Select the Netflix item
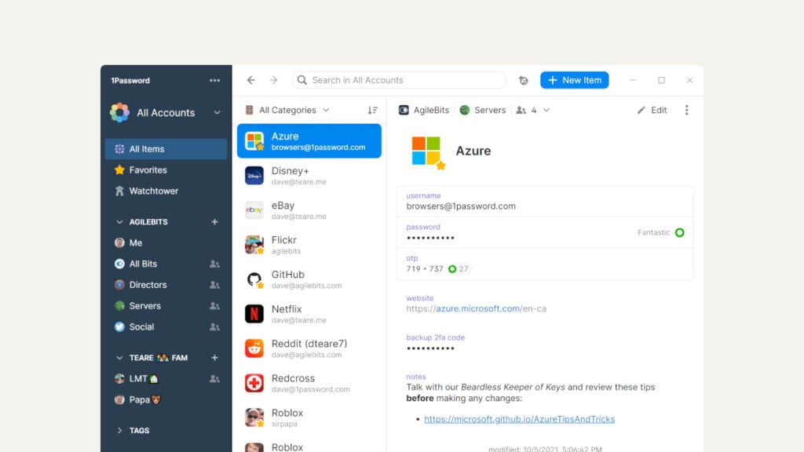This screenshot has height=452, width=804. [x=309, y=314]
